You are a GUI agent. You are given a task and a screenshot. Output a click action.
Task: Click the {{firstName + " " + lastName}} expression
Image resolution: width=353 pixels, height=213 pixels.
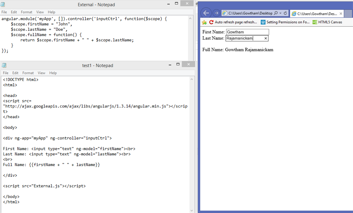64,165
